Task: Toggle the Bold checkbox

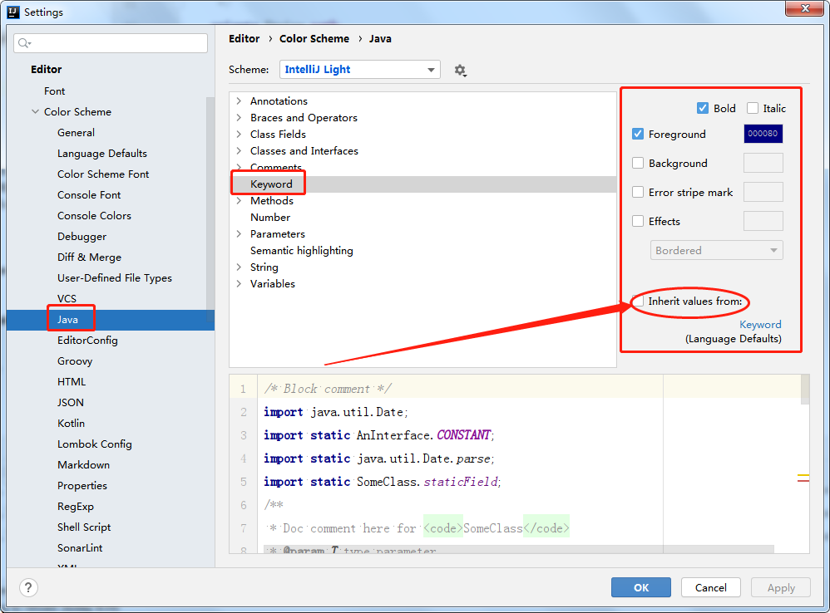Action: tap(703, 108)
